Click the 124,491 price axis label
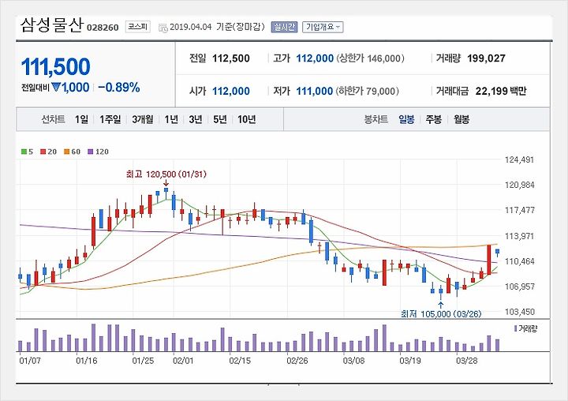568x401 pixels. click(519, 160)
